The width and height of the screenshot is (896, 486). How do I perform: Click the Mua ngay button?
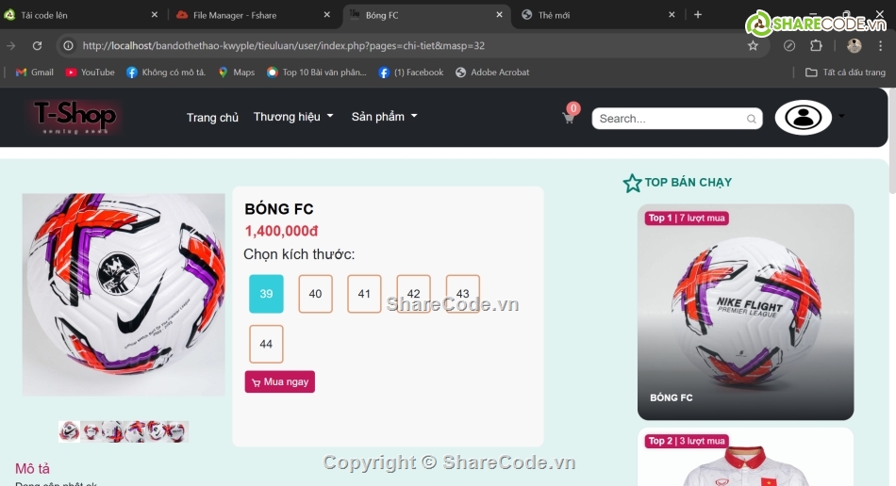click(279, 381)
